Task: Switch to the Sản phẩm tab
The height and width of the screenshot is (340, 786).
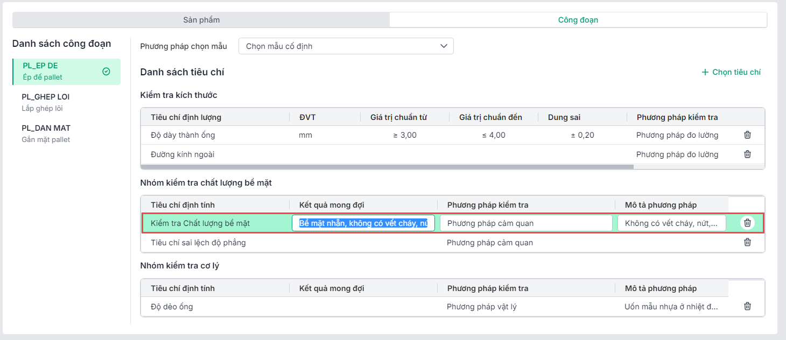Action: 201,20
